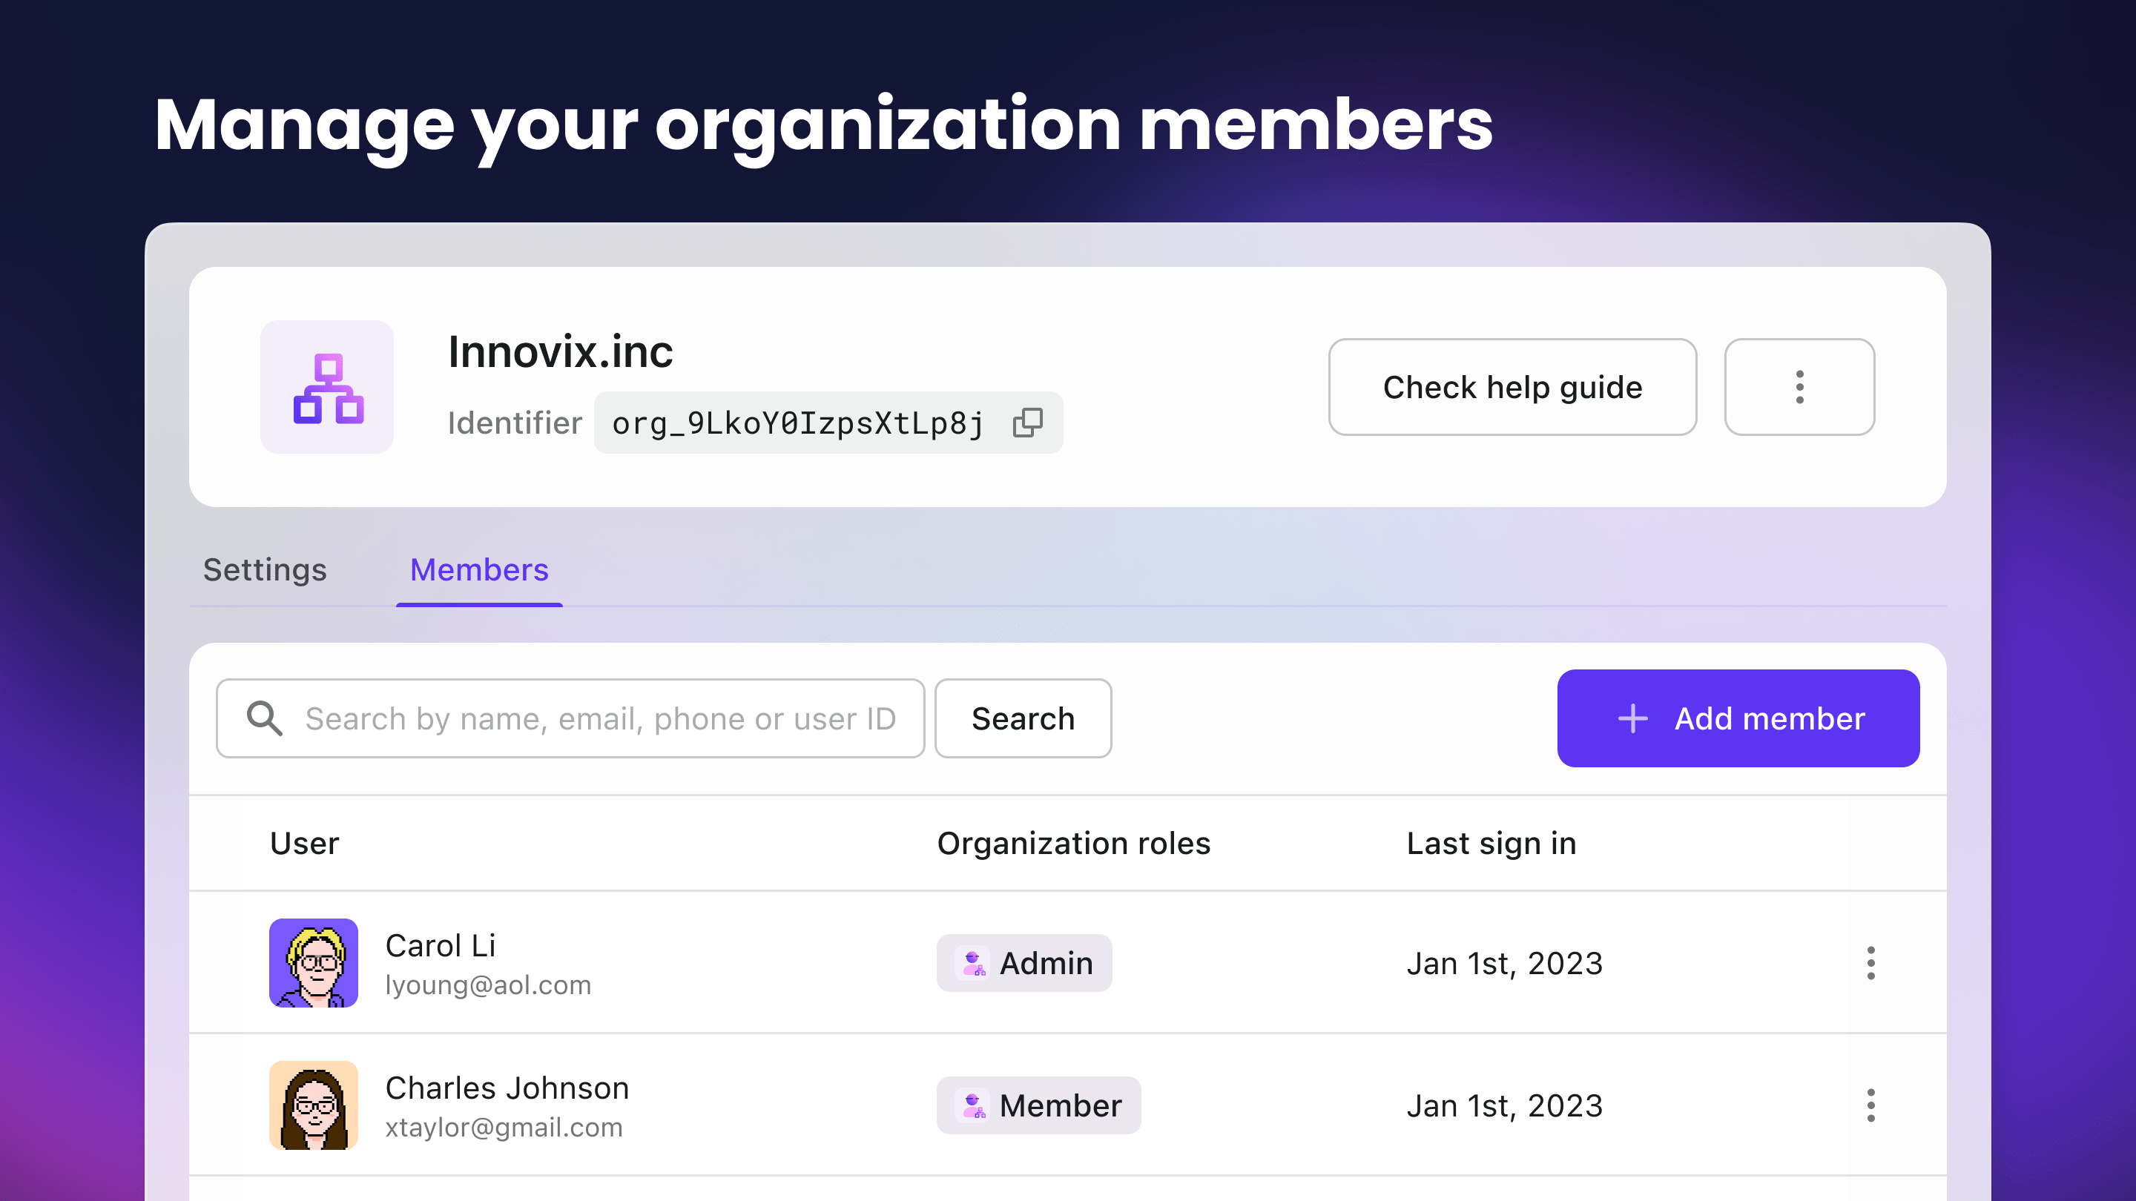Viewport: 2136px width, 1201px height.
Task: Focus the member search input field
Action: click(600, 718)
